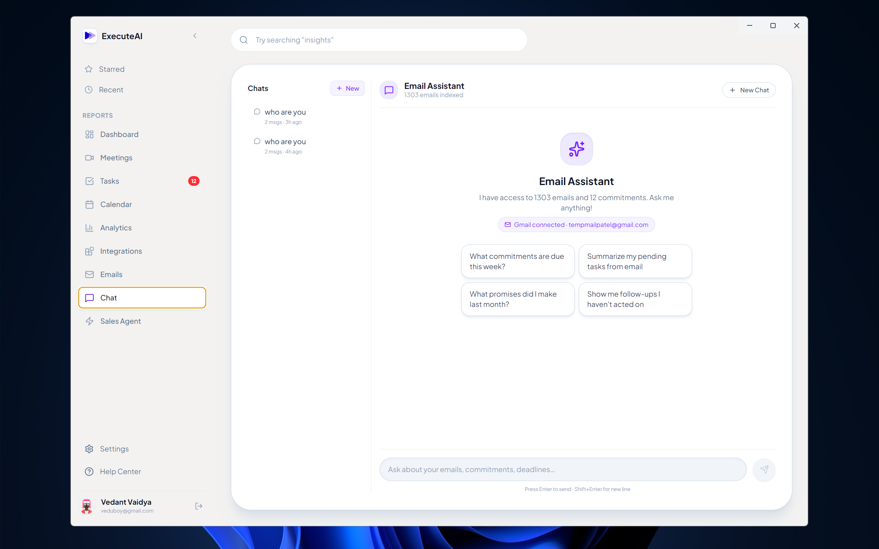Open the Integrations page
Screen dimensions: 879x549
point(121,251)
